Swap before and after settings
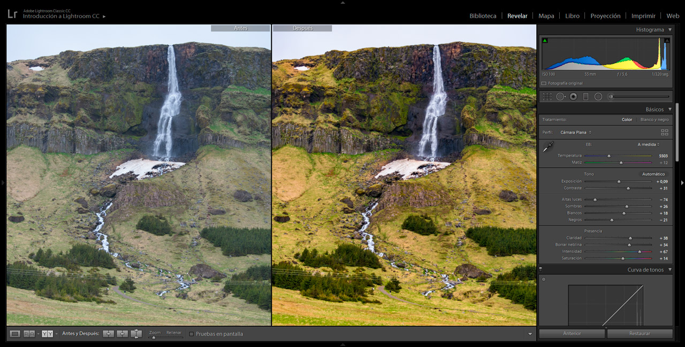Viewport: 685px width, 347px height. (x=136, y=334)
